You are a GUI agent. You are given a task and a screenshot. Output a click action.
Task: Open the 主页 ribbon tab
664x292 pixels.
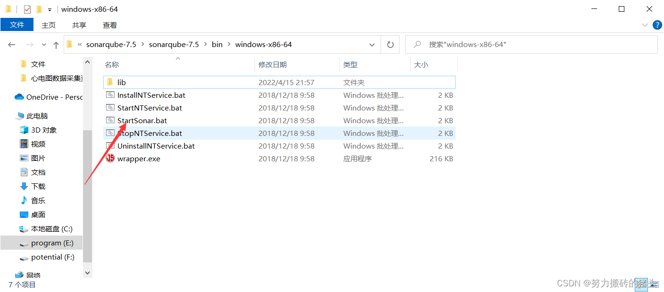[49, 25]
